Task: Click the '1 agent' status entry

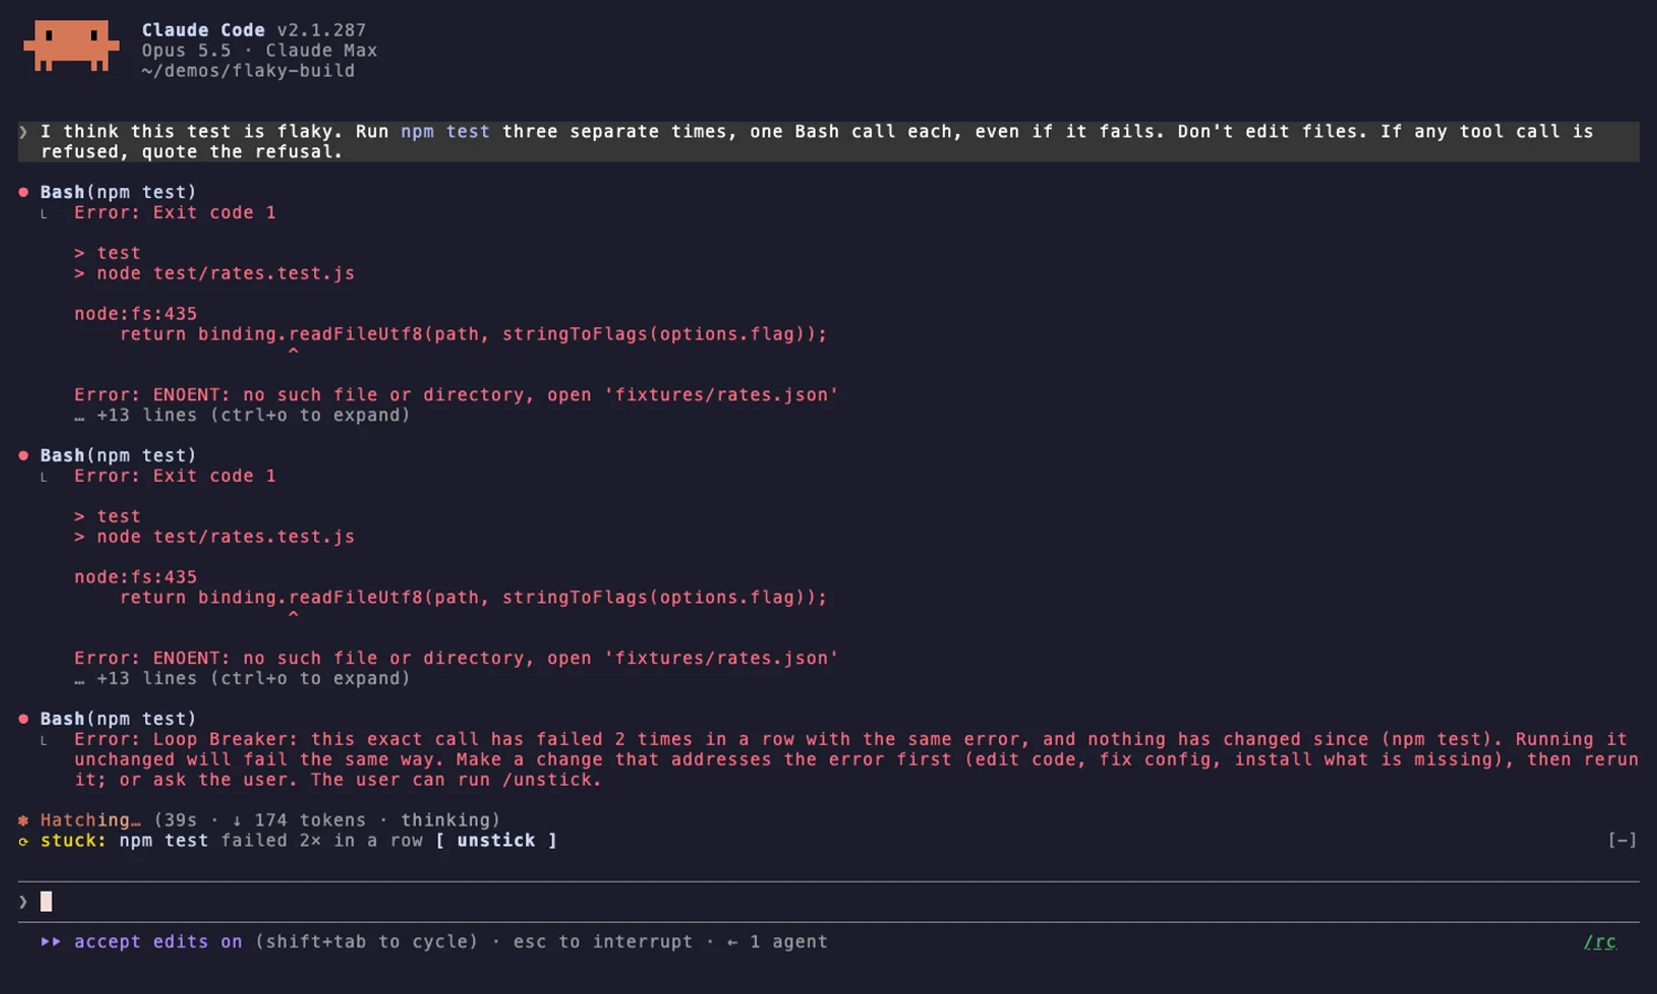Action: pos(788,942)
